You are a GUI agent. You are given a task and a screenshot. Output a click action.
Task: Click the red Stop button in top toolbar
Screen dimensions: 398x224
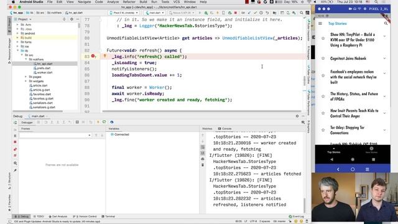(x=236, y=12)
